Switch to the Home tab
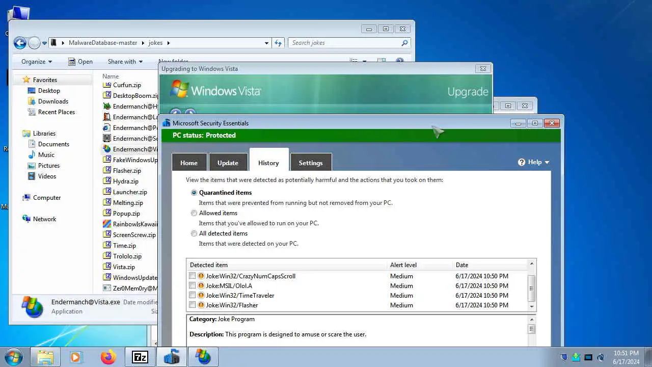 click(x=189, y=163)
